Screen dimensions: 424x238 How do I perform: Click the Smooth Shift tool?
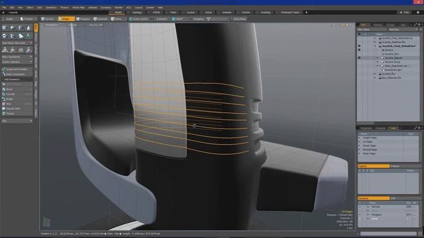coord(17,108)
